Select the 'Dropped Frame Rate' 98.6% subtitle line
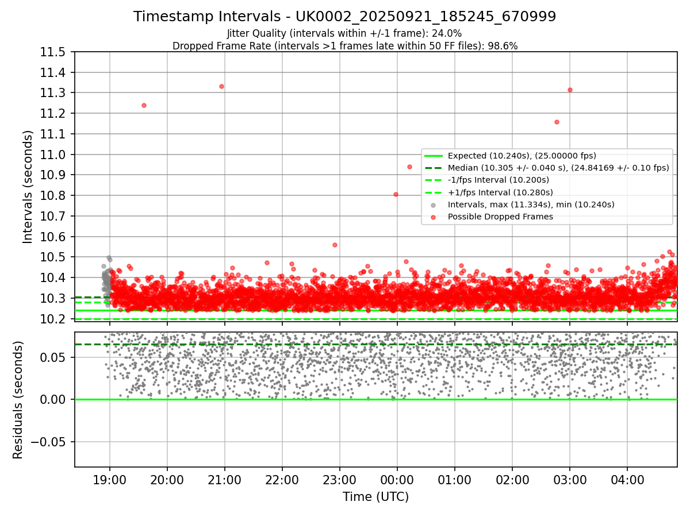The image size is (690, 517). tap(344, 46)
